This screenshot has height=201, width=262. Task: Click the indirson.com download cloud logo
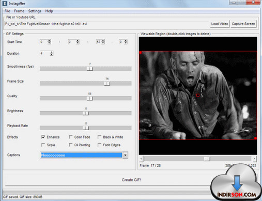(236, 183)
